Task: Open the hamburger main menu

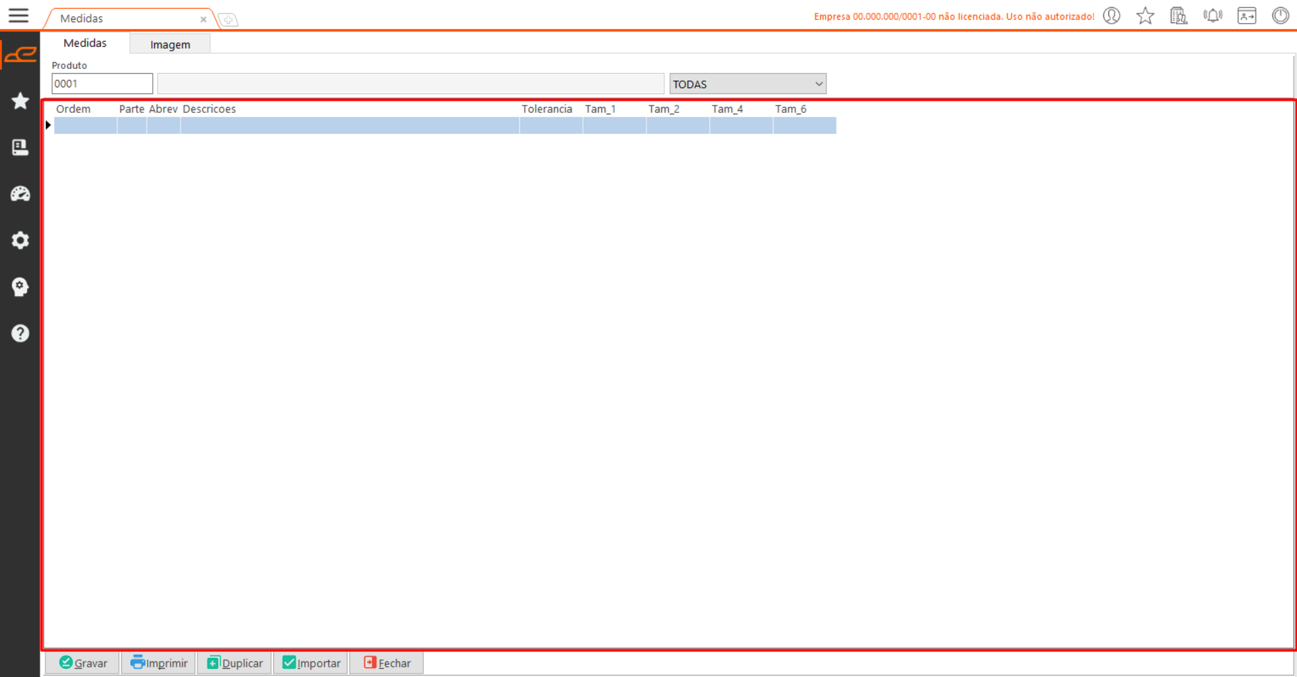Action: tap(18, 16)
